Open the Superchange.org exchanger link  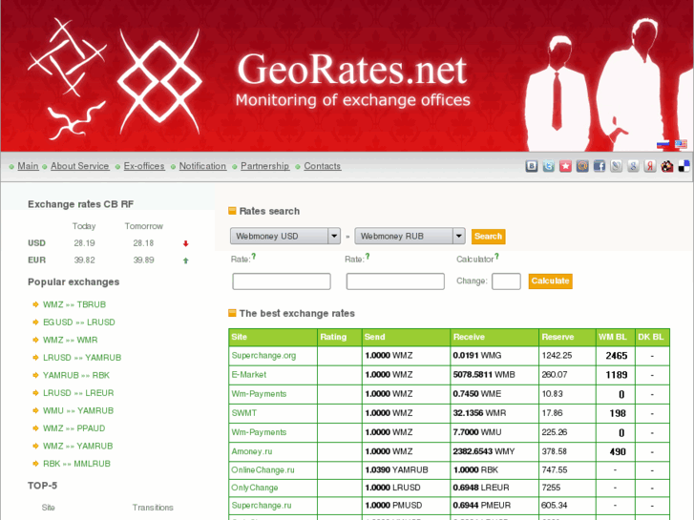[263, 355]
